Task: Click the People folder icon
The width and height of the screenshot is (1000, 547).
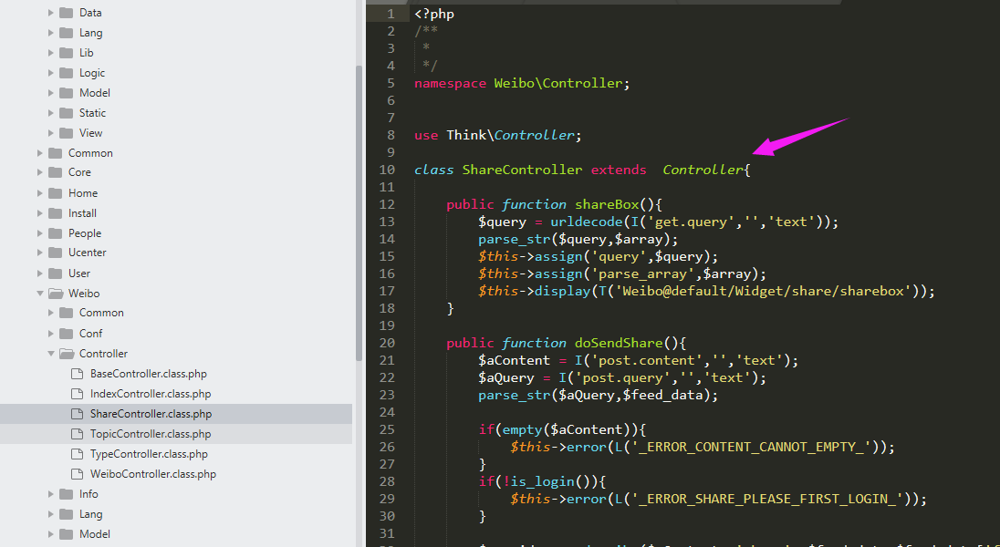Action: (56, 233)
